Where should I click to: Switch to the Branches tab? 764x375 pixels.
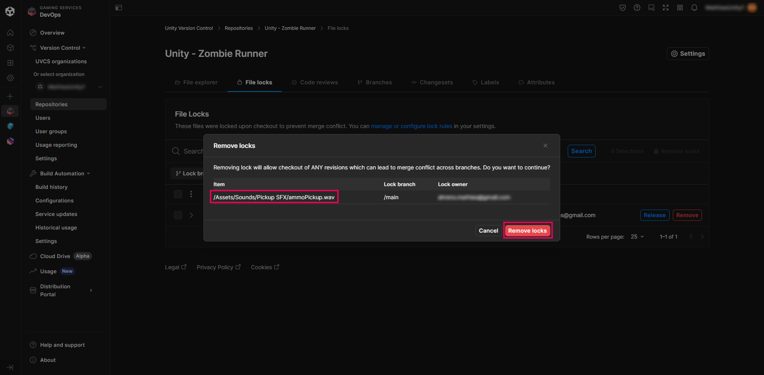[x=375, y=82]
